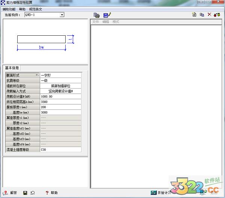Click the 解答 button label
This screenshot has height=198, width=225.
(x=13, y=193)
